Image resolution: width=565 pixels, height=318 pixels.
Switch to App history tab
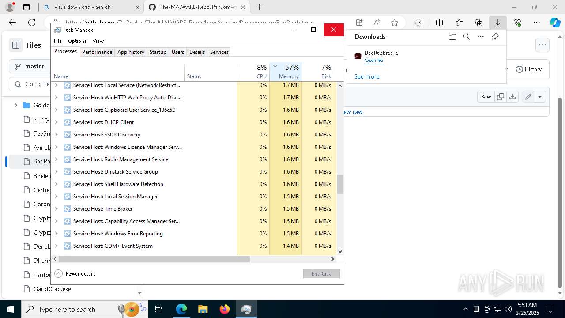pyautogui.click(x=131, y=52)
